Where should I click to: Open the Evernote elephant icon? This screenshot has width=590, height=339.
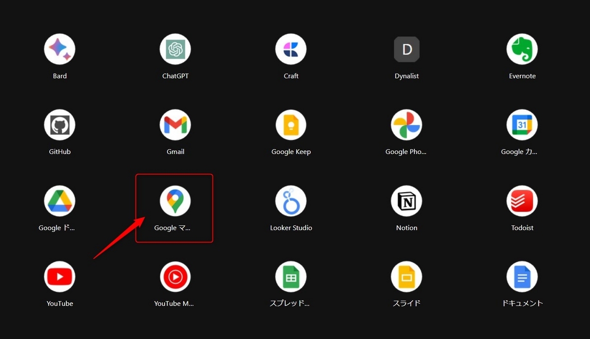[522, 49]
